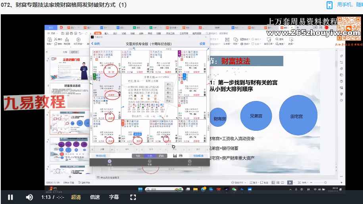Open the 倍速 playback speed menu
The width and height of the screenshot is (363, 204).
point(95,197)
